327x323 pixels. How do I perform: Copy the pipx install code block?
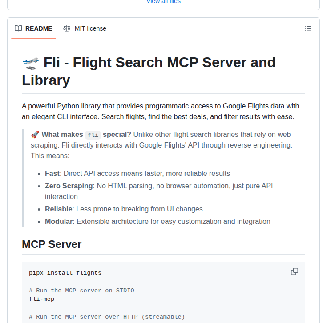294,271
